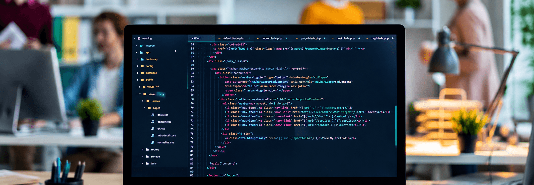This screenshot has height=185, width=534.
Task: Expand the database folder chevron
Action: pos(138,73)
